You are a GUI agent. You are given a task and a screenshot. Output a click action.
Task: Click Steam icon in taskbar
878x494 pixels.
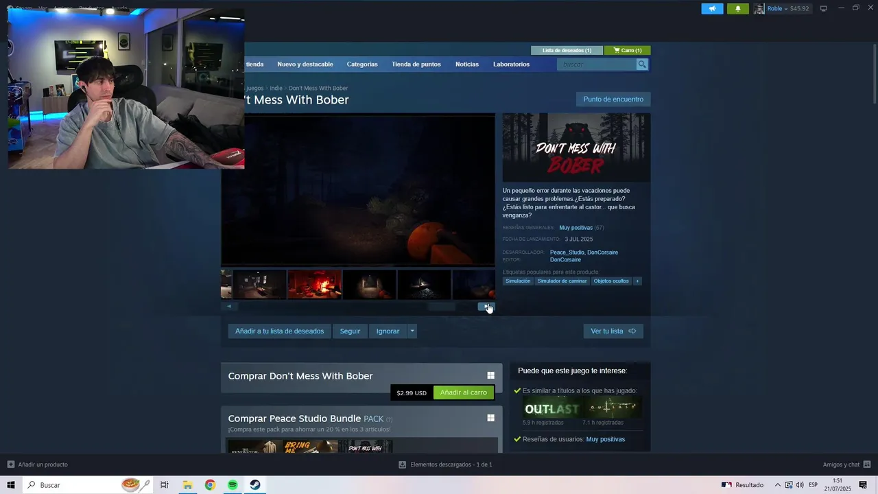click(x=254, y=485)
